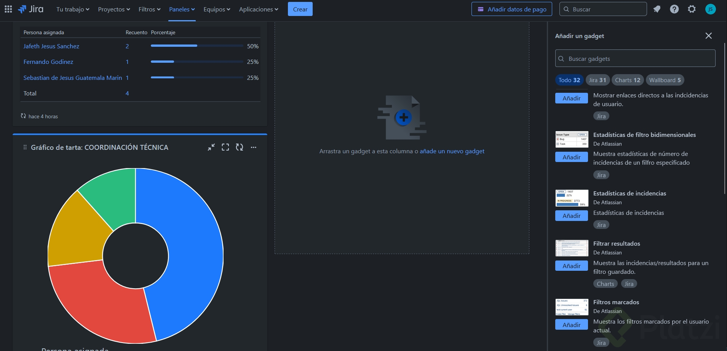Viewport: 727px width, 351px height.
Task: Open the notifications icon in the top bar
Action: tap(657, 9)
